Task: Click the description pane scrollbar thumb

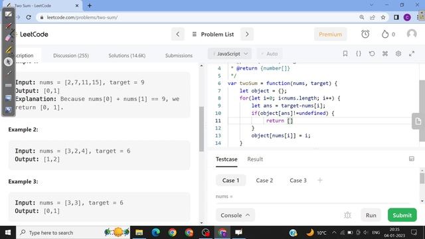Action: [x=201, y=129]
